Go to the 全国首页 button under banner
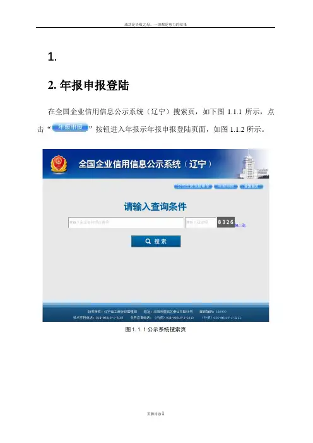This screenshot has width=313, height=443. click(251, 187)
